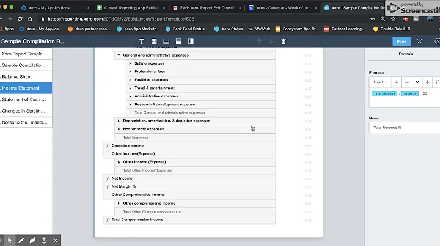Viewport: 440px width, 246px height.
Task: Select Screencastify mouse pointer tool
Action: (10, 241)
